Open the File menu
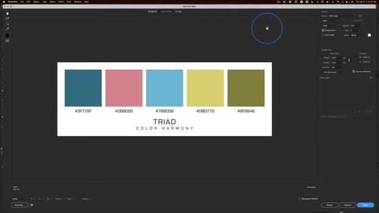Image resolution: width=379 pixels, height=213 pixels. 22,2
